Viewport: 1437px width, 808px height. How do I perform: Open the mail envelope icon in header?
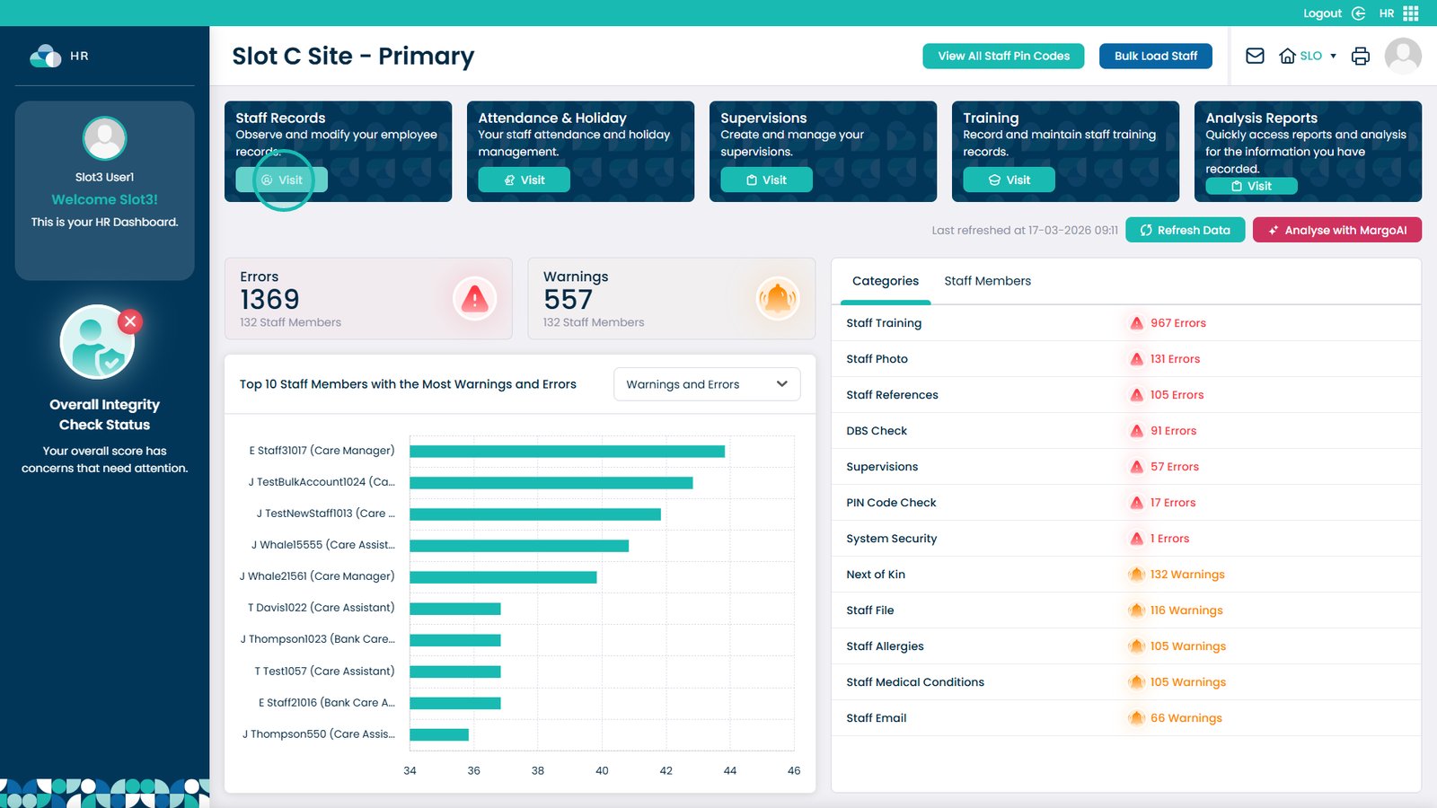click(1255, 56)
